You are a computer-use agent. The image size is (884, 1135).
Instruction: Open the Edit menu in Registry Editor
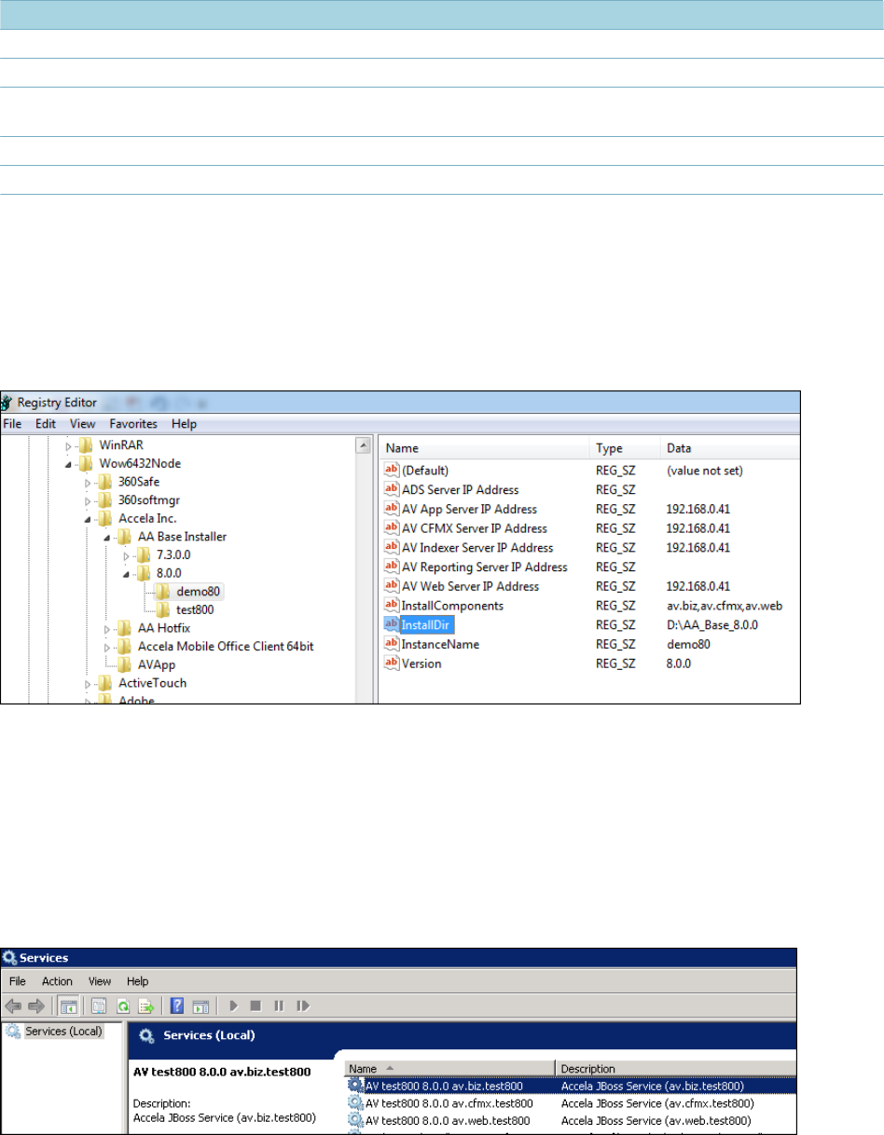pos(46,424)
